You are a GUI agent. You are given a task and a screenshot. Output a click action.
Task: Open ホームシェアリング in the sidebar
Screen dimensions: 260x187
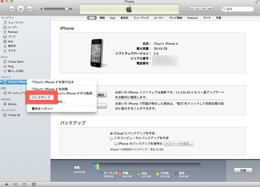tap(15, 93)
